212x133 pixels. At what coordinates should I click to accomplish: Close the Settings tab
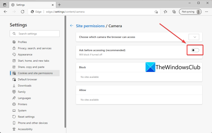[53, 5]
